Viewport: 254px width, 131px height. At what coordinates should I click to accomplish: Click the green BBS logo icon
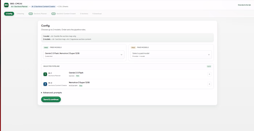pos(6,5)
